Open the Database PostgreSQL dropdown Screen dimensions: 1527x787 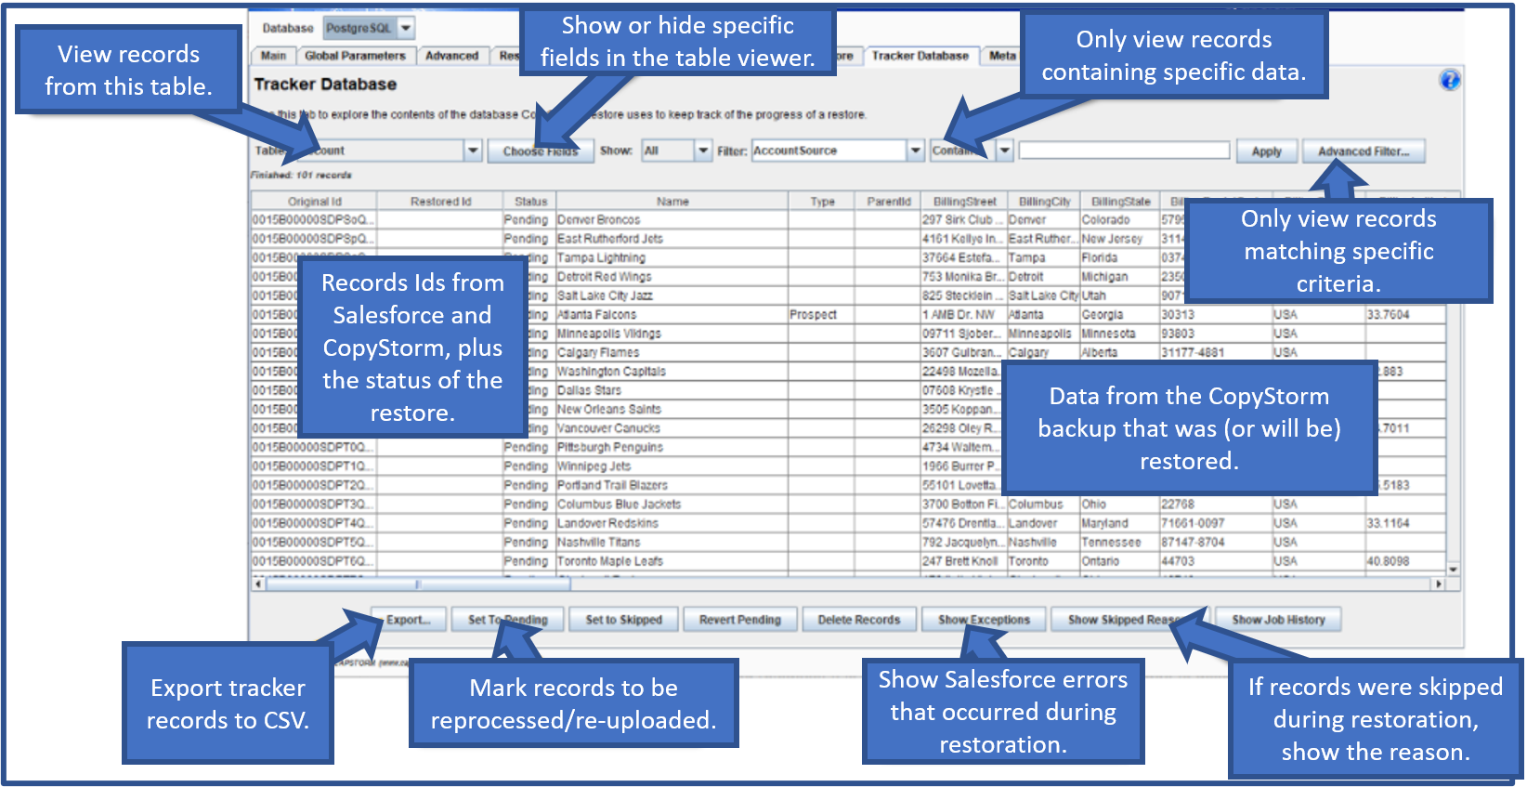click(369, 29)
